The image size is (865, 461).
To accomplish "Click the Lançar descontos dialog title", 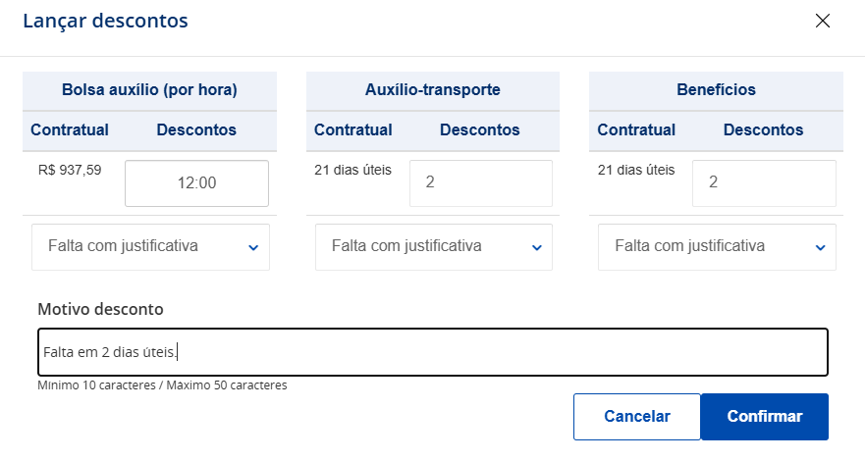I will click(x=106, y=21).
